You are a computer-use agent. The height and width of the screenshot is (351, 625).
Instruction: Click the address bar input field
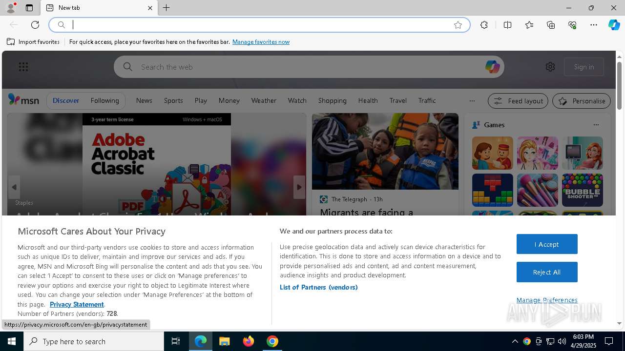tap(259, 25)
